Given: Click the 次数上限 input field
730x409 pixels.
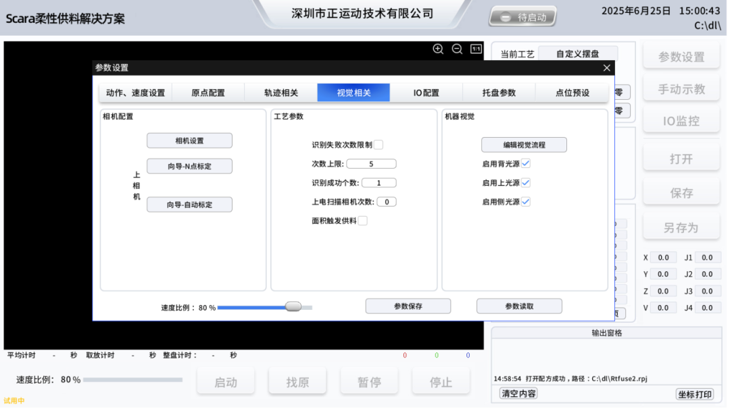Looking at the screenshot, I should (x=372, y=163).
